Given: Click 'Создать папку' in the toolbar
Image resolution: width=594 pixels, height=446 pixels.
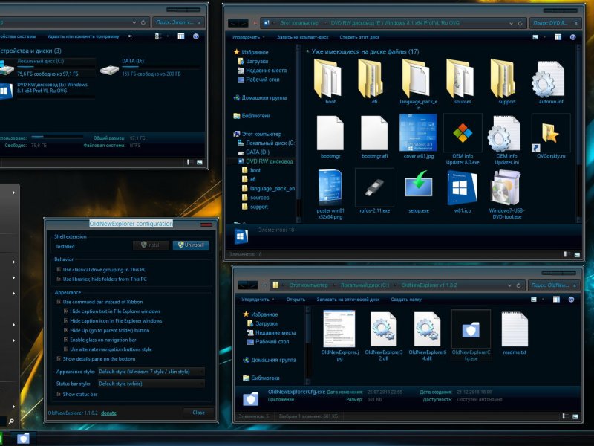Looking at the screenshot, I should (405, 300).
